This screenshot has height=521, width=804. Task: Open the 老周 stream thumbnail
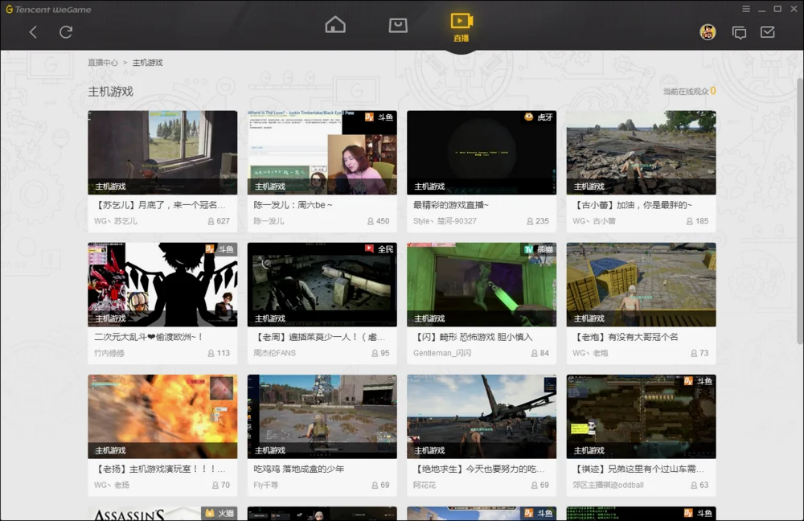(322, 285)
